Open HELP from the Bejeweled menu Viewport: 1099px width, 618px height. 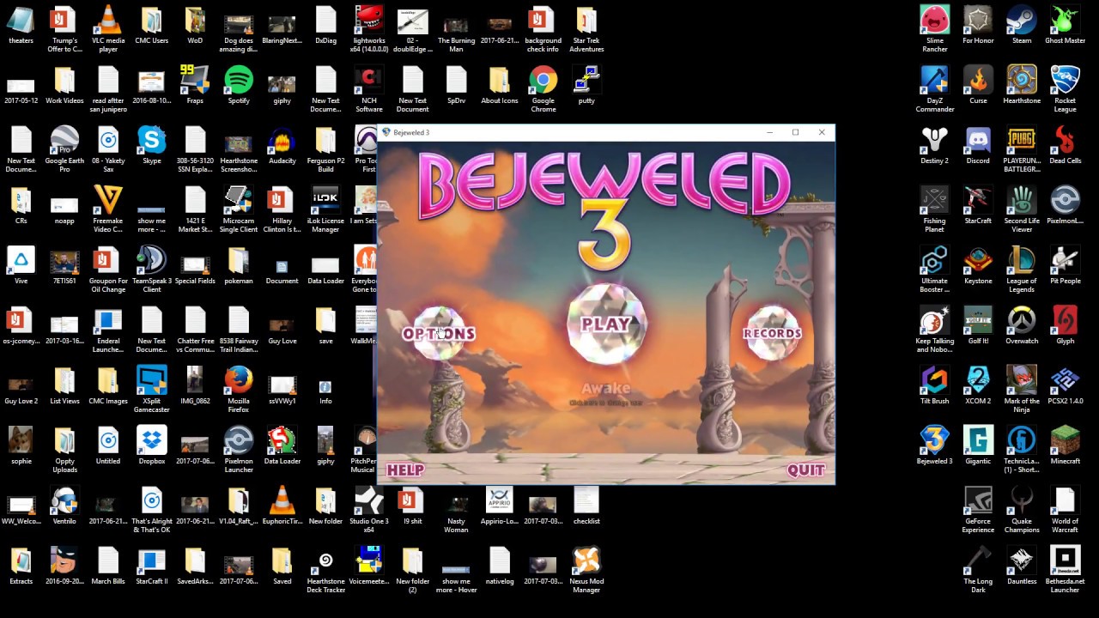click(x=404, y=470)
